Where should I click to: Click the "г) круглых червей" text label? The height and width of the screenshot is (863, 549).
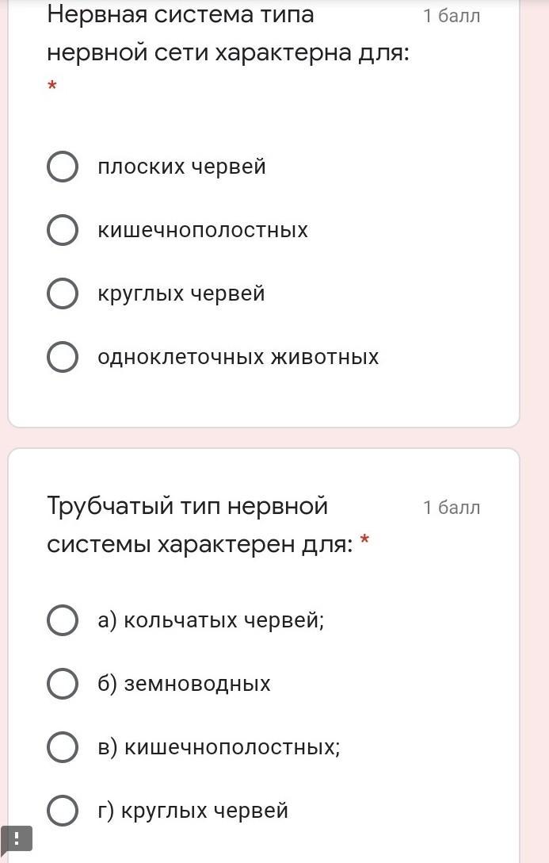pyautogui.click(x=193, y=811)
